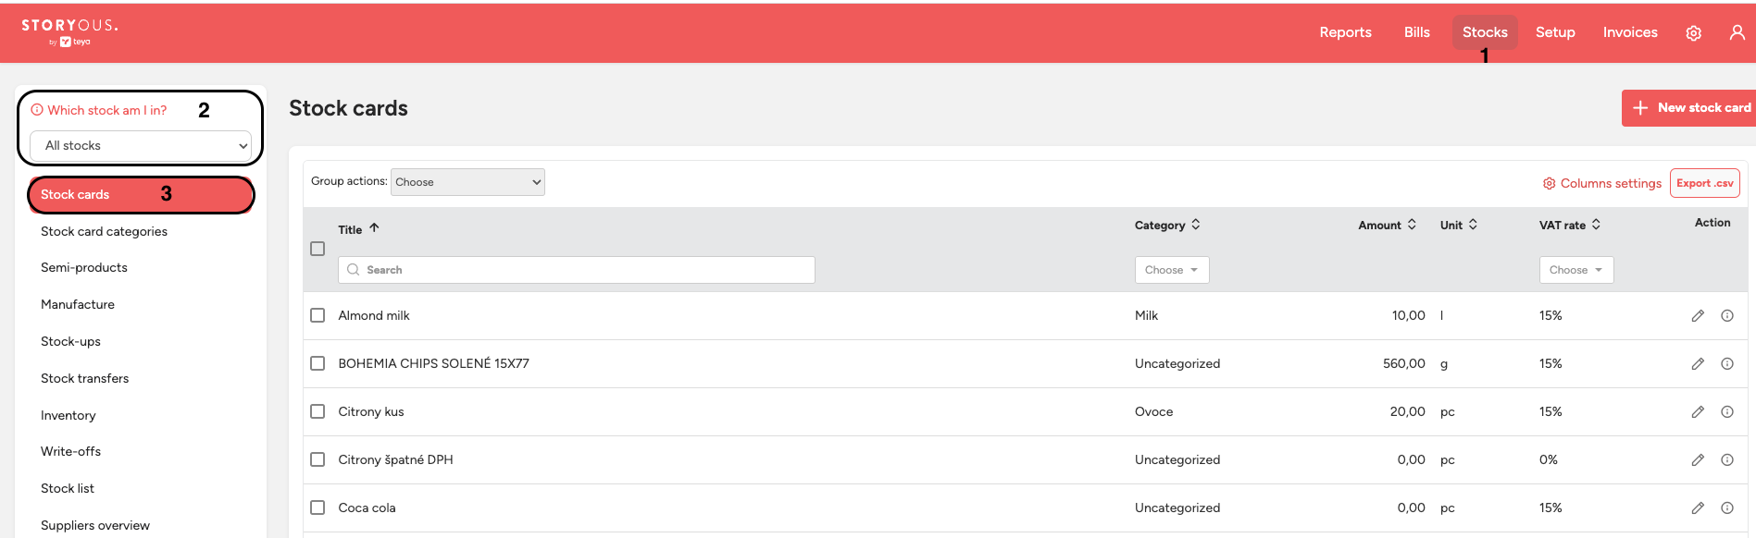Viewport: 1756px width, 538px height.
Task: Sort the table by Category arrows
Action: pos(1196,225)
